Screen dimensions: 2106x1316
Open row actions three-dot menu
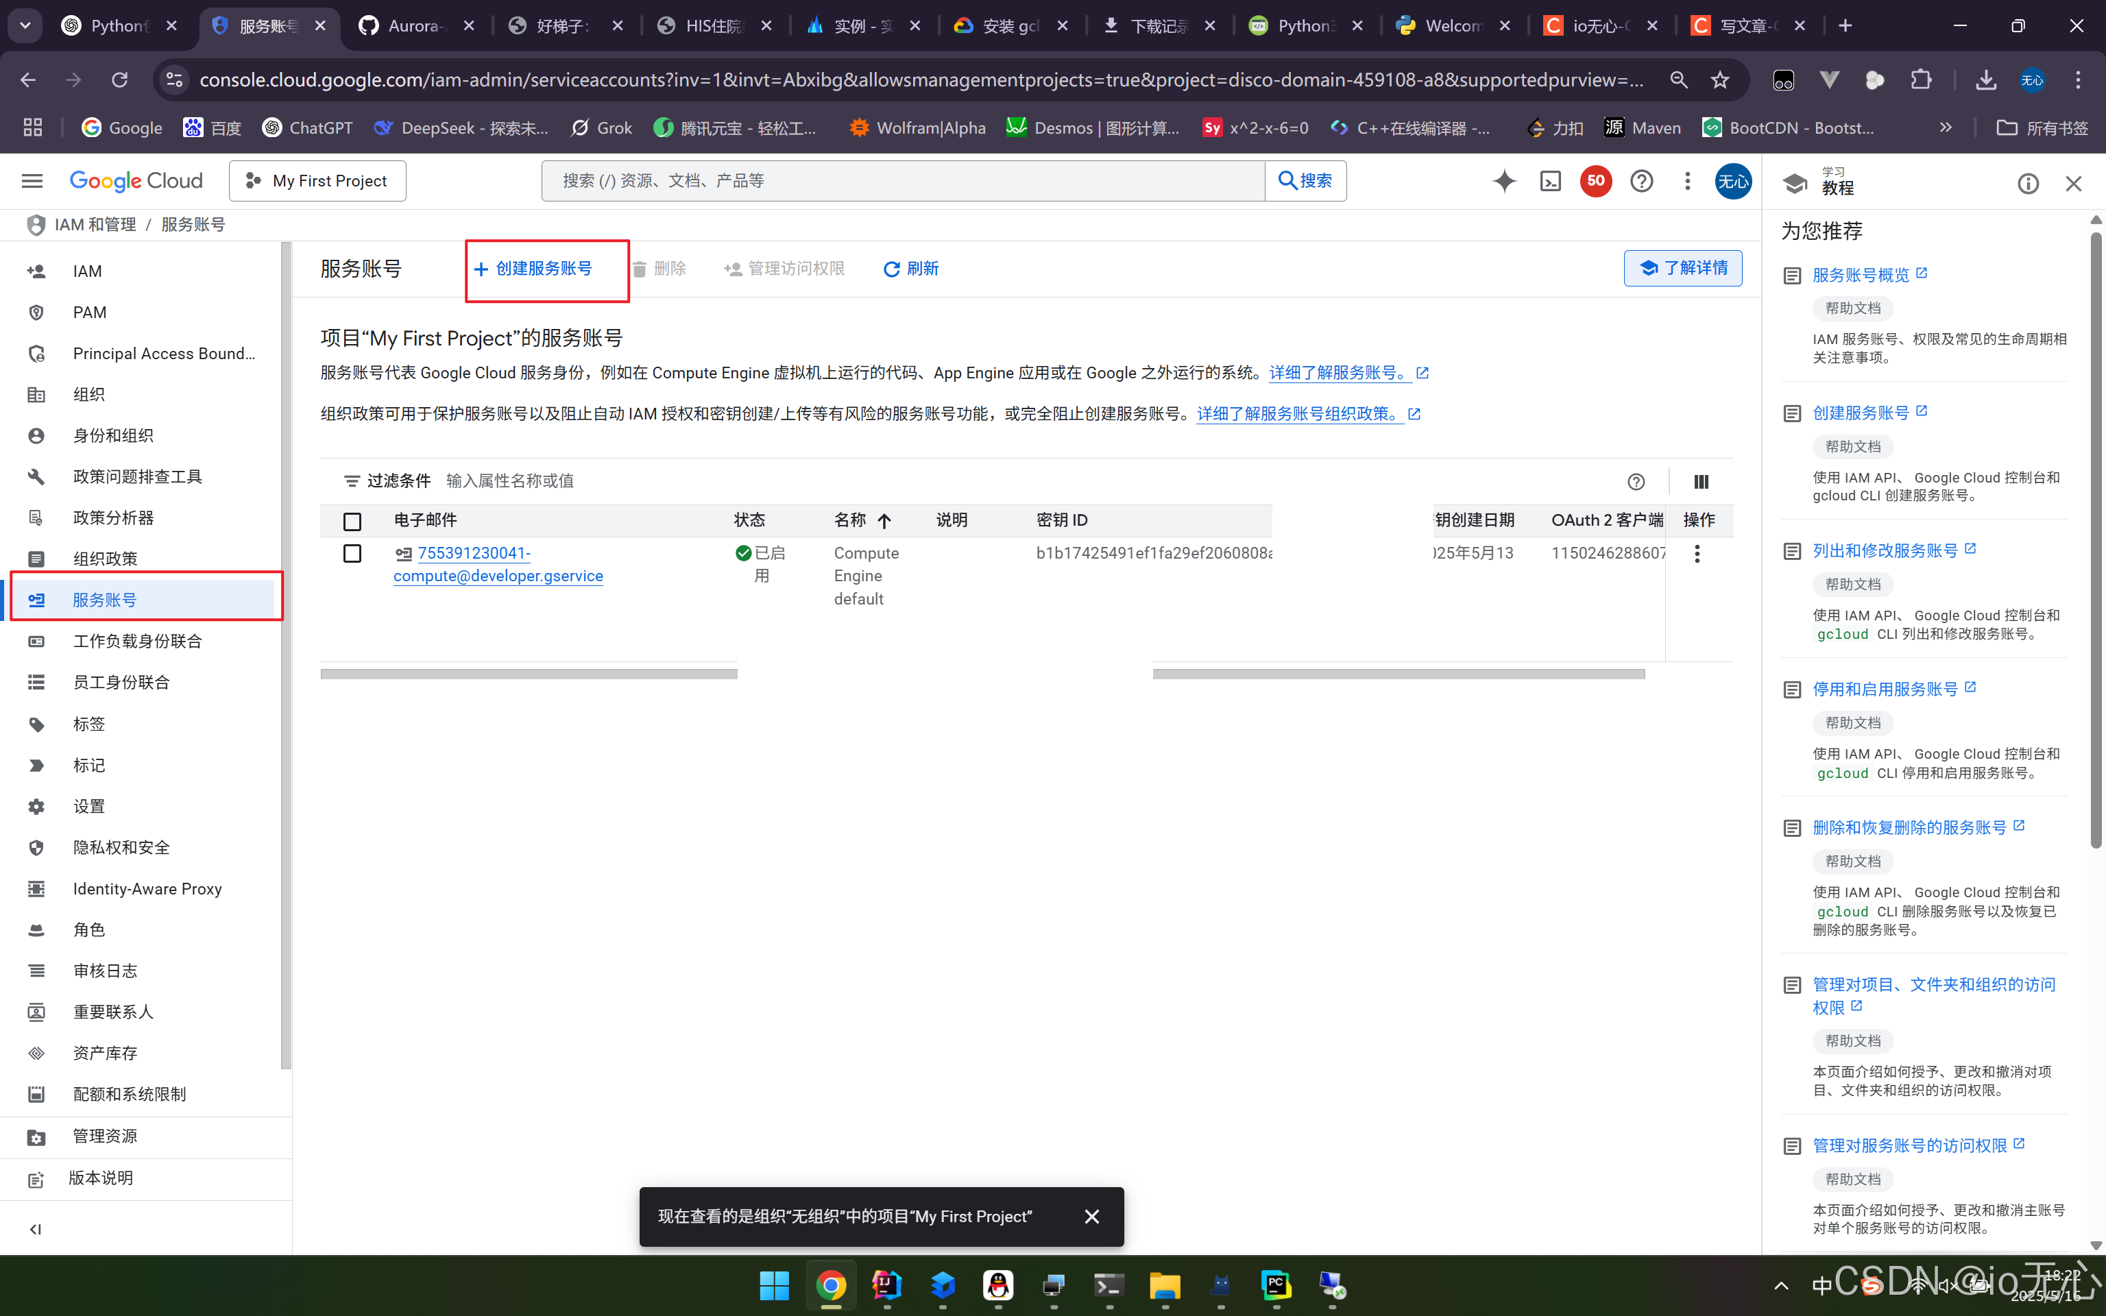pos(1696,555)
